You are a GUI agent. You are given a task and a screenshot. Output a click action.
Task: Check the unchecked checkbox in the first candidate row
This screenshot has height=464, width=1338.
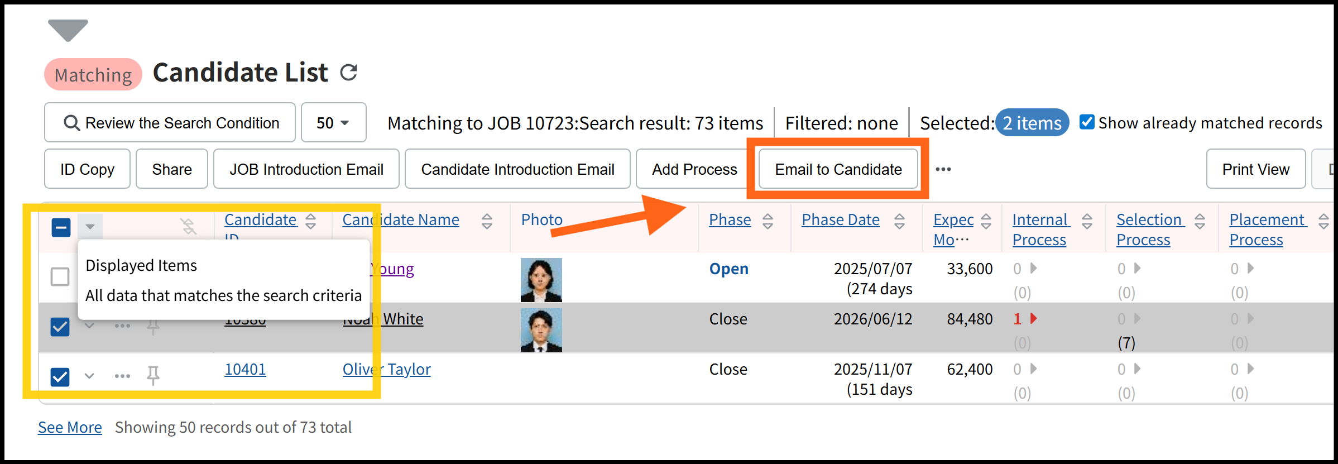coord(60,276)
